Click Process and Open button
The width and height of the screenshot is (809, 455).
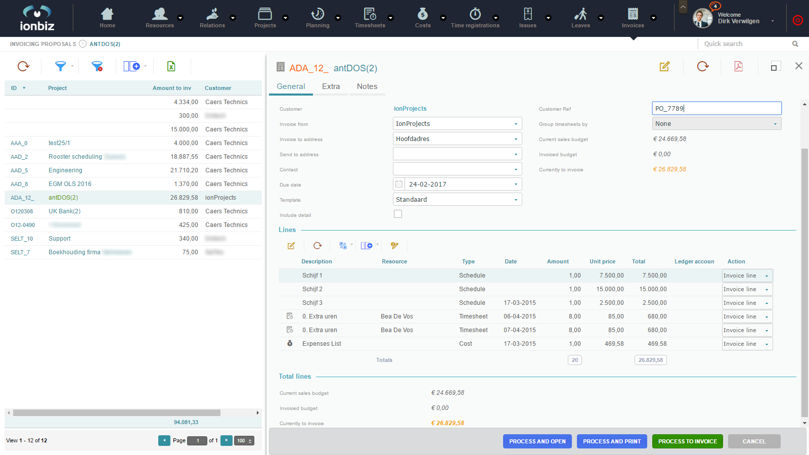click(x=537, y=441)
